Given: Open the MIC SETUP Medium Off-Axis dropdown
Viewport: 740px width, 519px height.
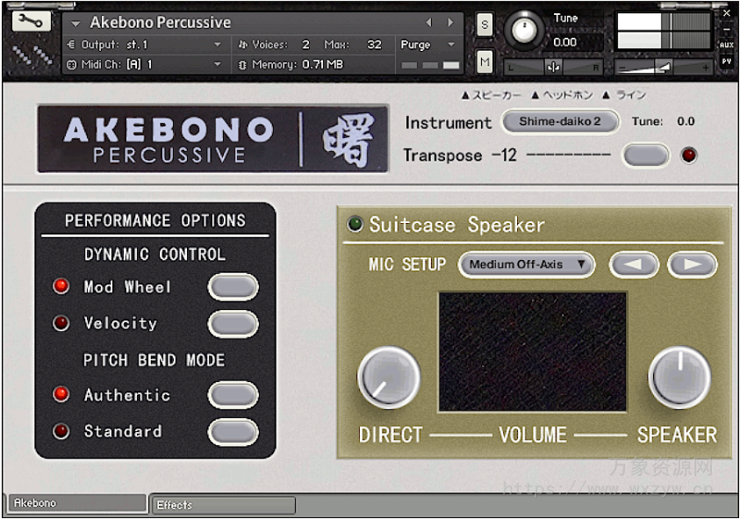Looking at the screenshot, I should (x=527, y=264).
